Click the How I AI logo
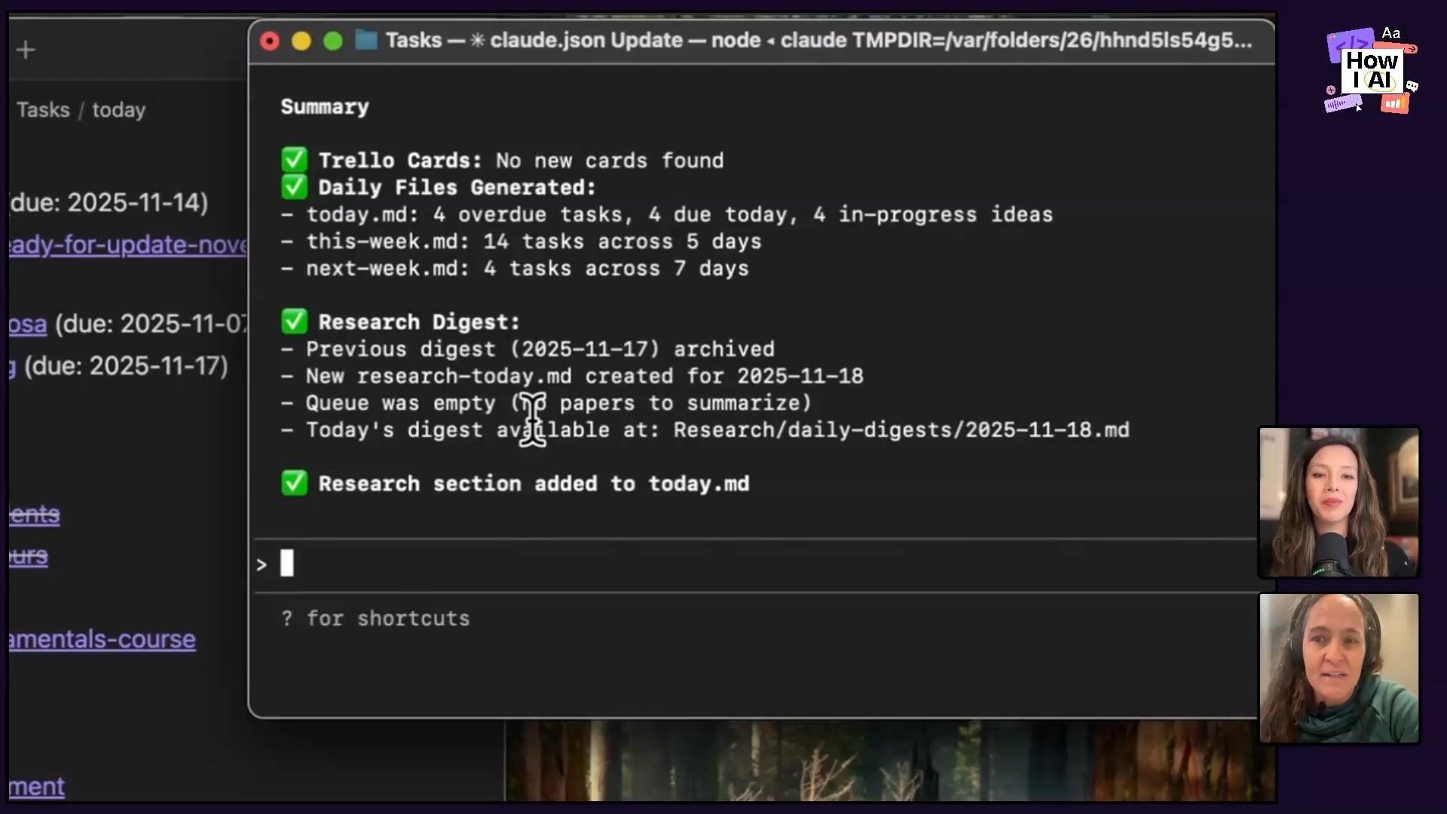 pyautogui.click(x=1371, y=70)
